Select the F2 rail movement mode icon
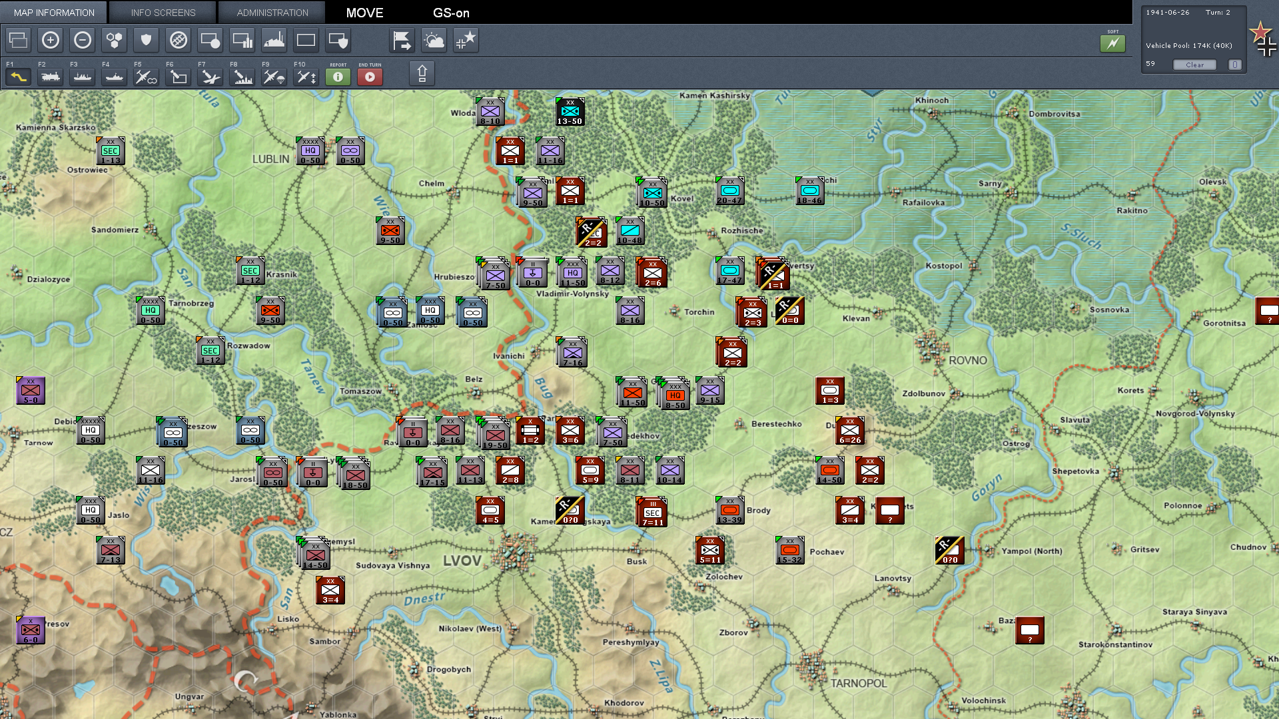The image size is (1279, 719). click(50, 77)
